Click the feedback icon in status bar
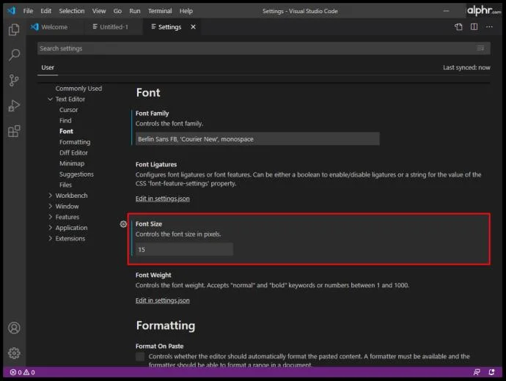The height and width of the screenshot is (381, 506). point(477,372)
